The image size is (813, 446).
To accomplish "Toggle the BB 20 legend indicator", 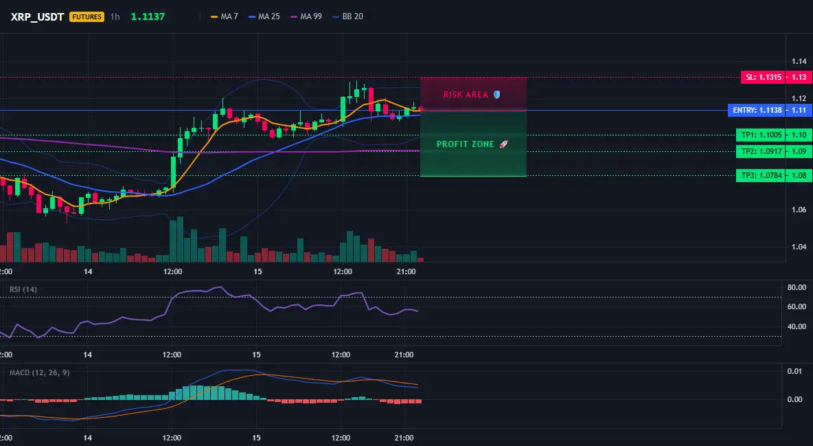I will coord(348,16).
